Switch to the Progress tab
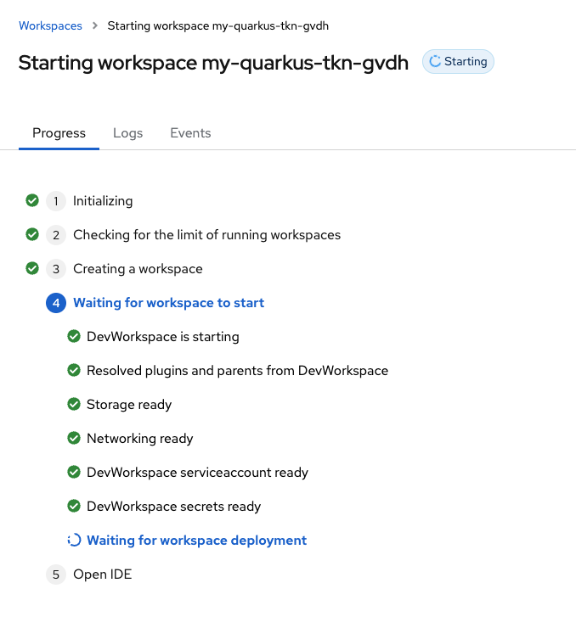 (x=59, y=133)
